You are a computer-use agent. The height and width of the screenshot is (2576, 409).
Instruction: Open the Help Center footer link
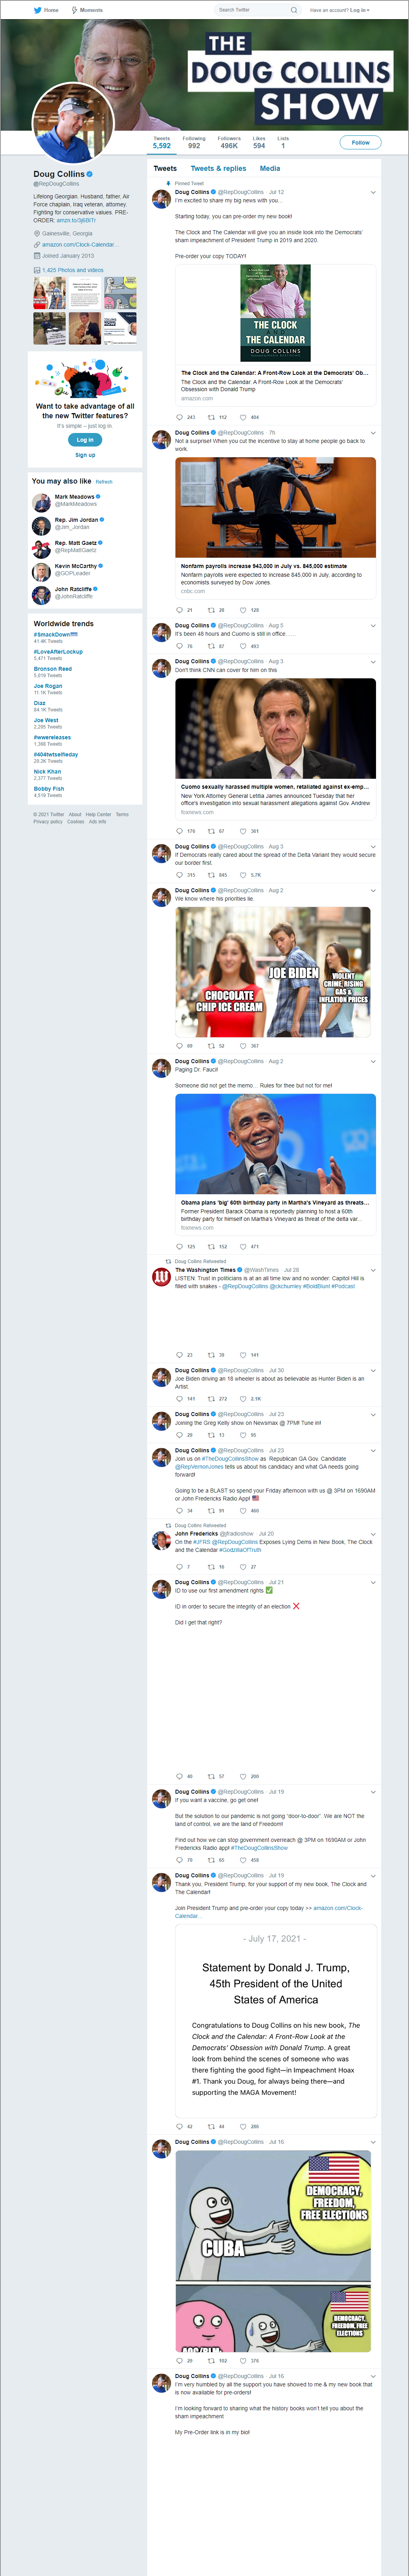pos(98,814)
